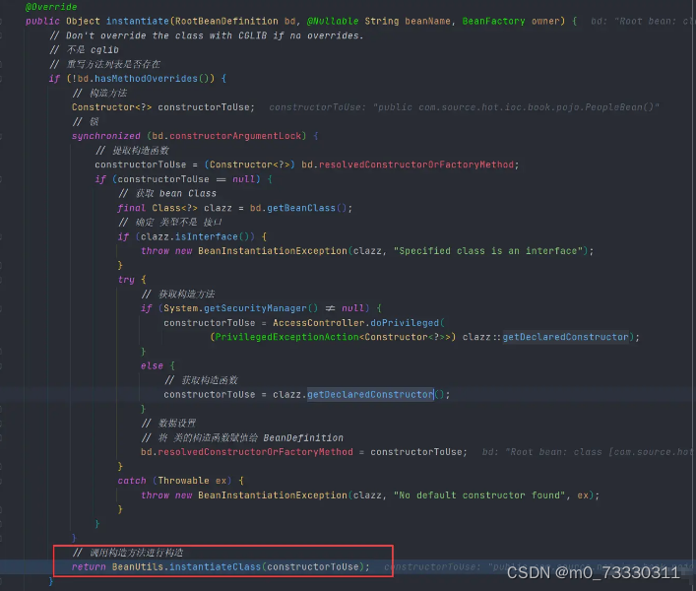Click the '不是 cglib' comment

(x=84, y=49)
